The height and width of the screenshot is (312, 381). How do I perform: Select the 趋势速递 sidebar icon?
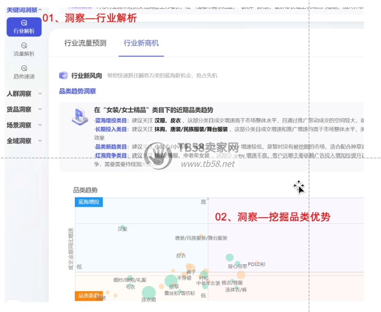(24, 72)
